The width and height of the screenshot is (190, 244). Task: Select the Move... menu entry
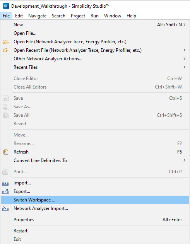(x=95, y=135)
